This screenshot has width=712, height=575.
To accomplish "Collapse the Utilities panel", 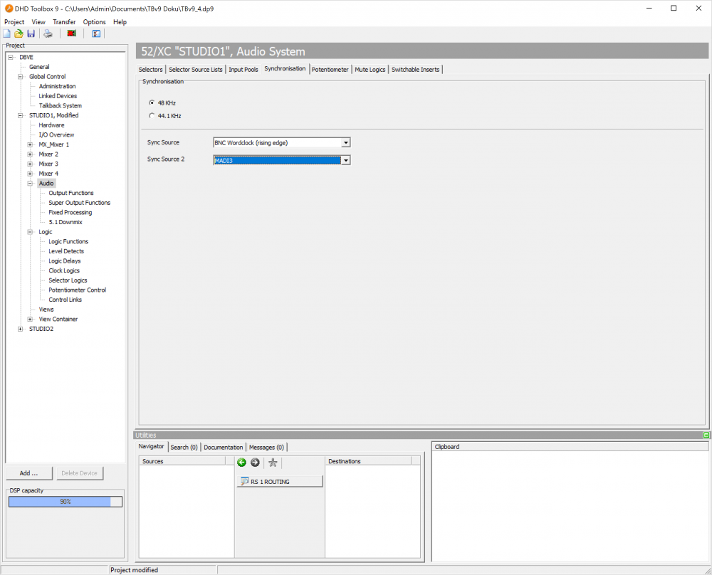I will pos(706,435).
